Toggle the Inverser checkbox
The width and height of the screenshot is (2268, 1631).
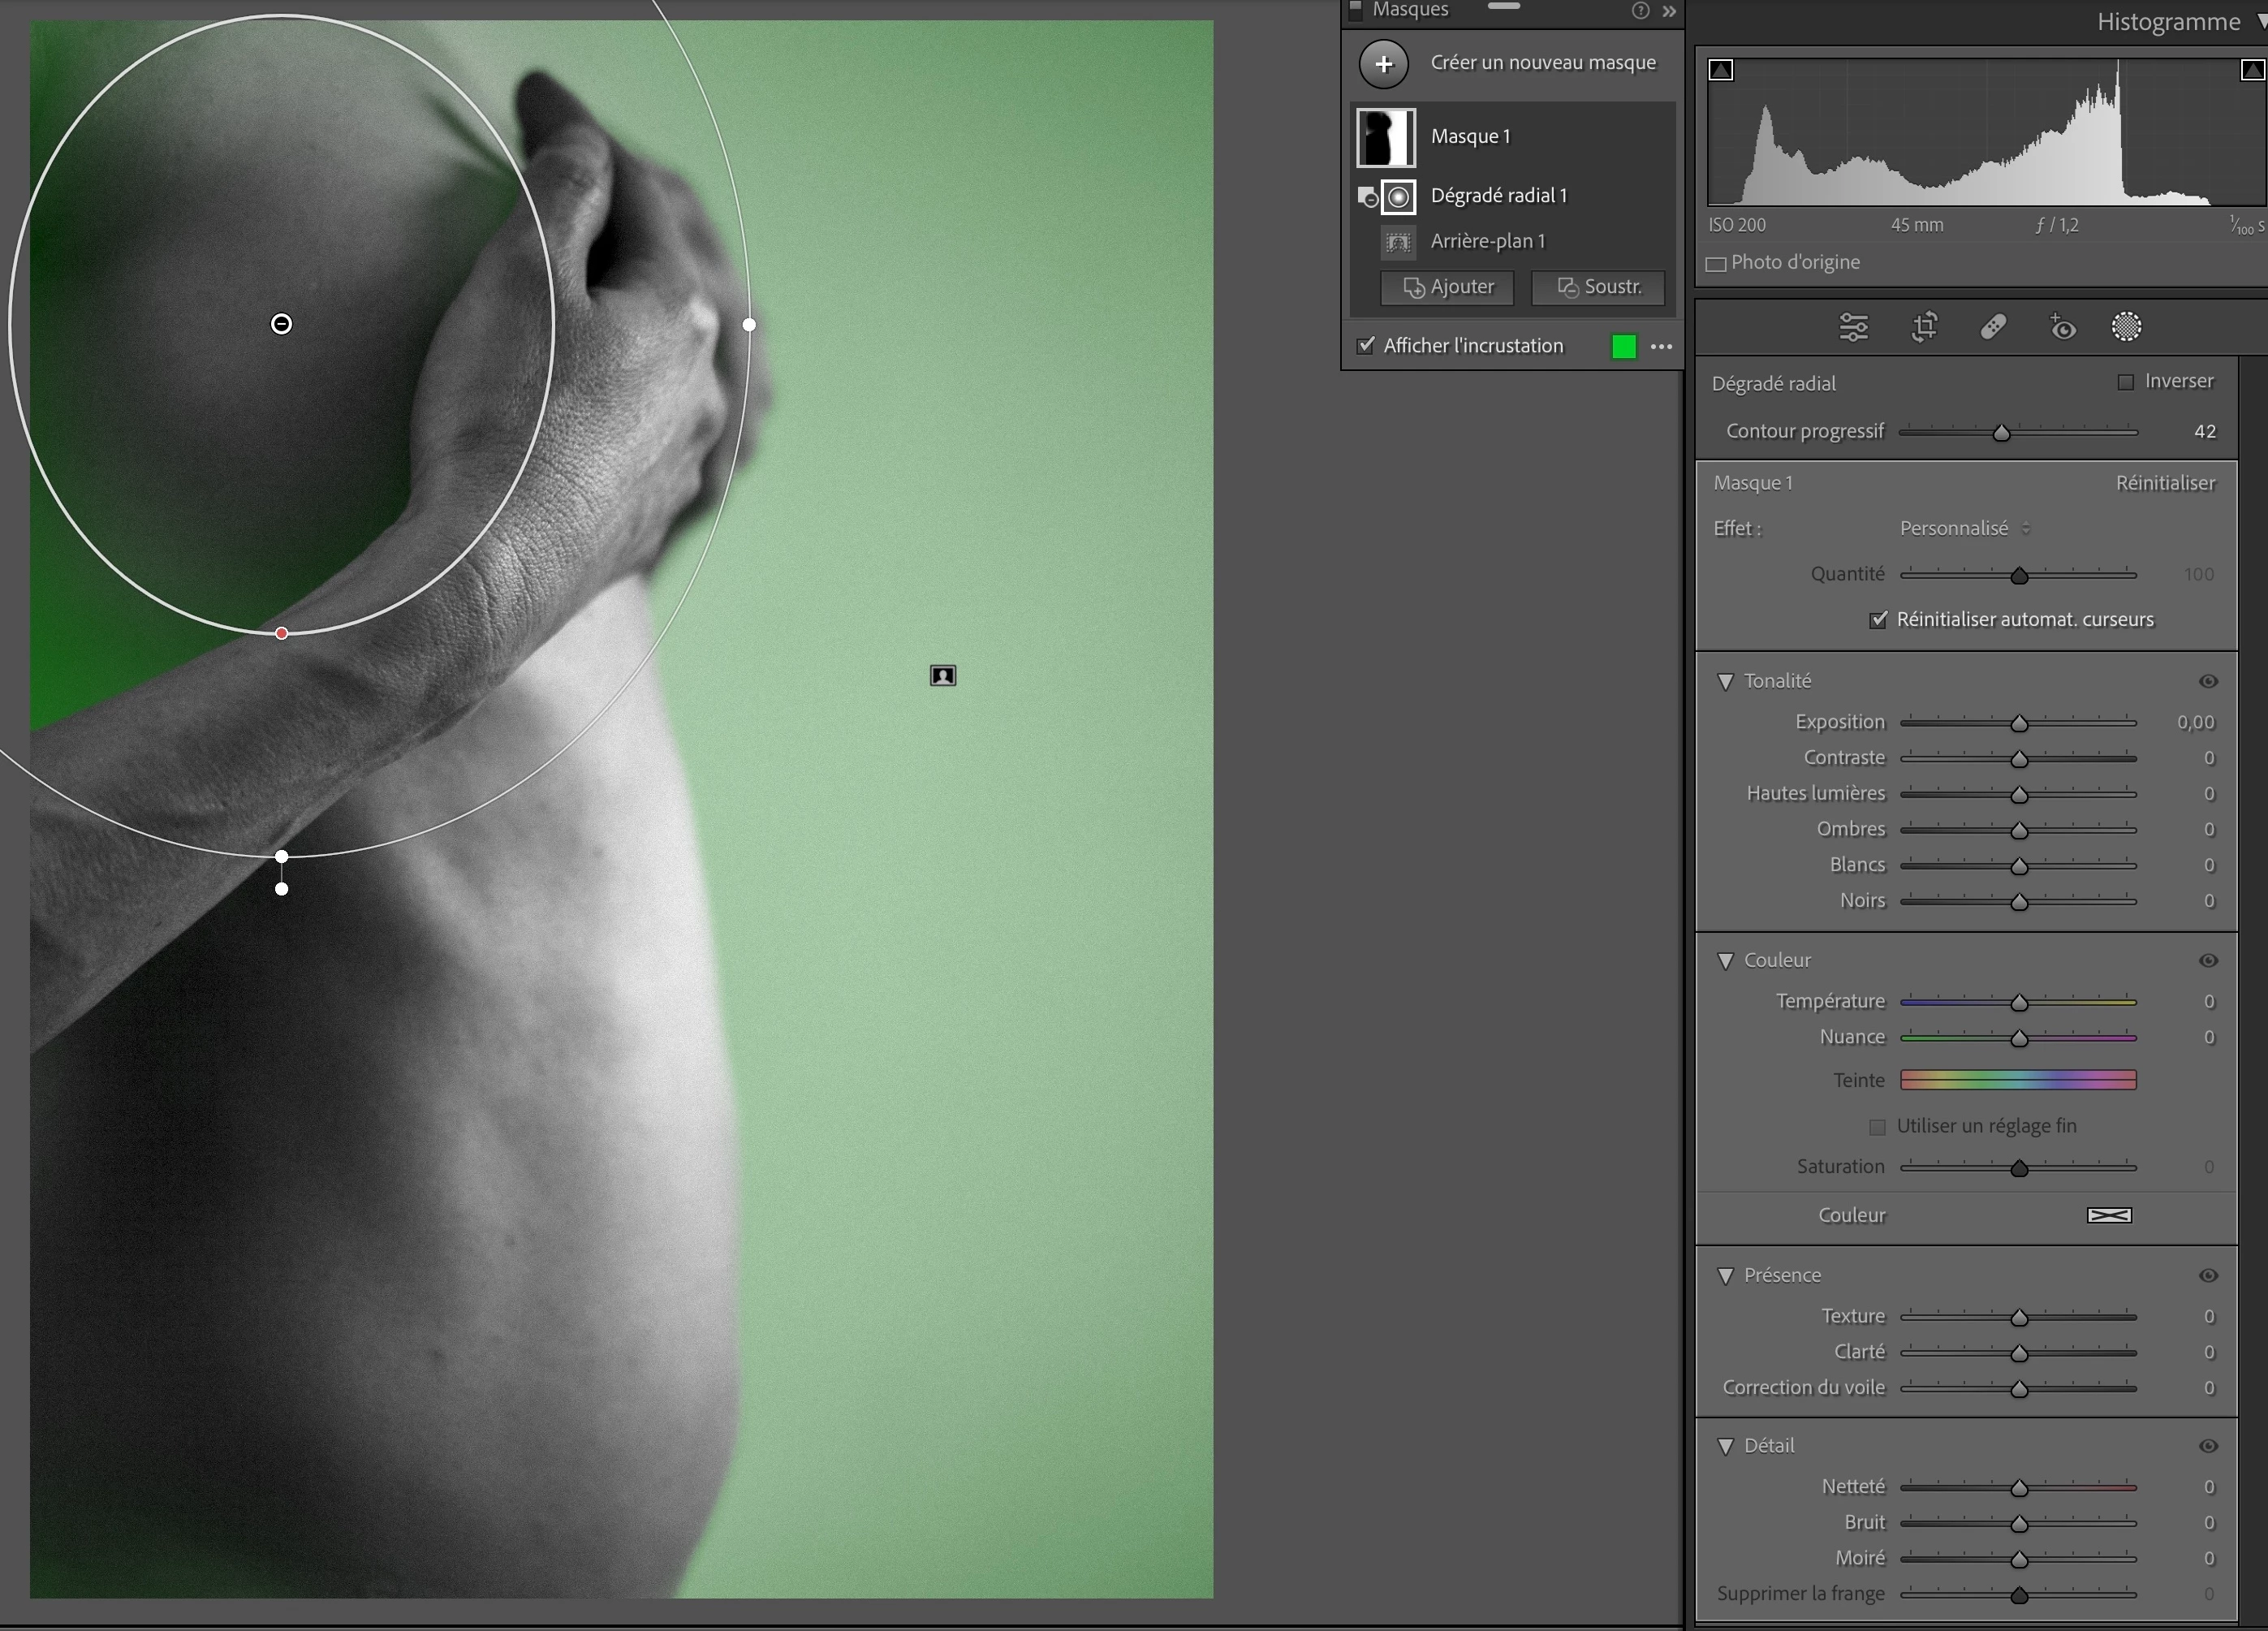tap(2126, 382)
